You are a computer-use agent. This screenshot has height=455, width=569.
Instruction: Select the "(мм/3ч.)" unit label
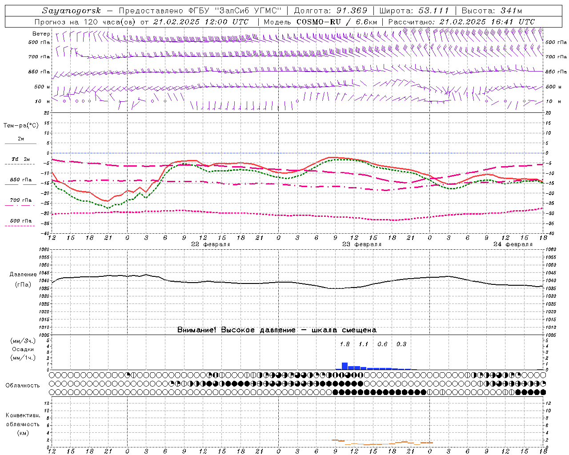(x=23, y=341)
